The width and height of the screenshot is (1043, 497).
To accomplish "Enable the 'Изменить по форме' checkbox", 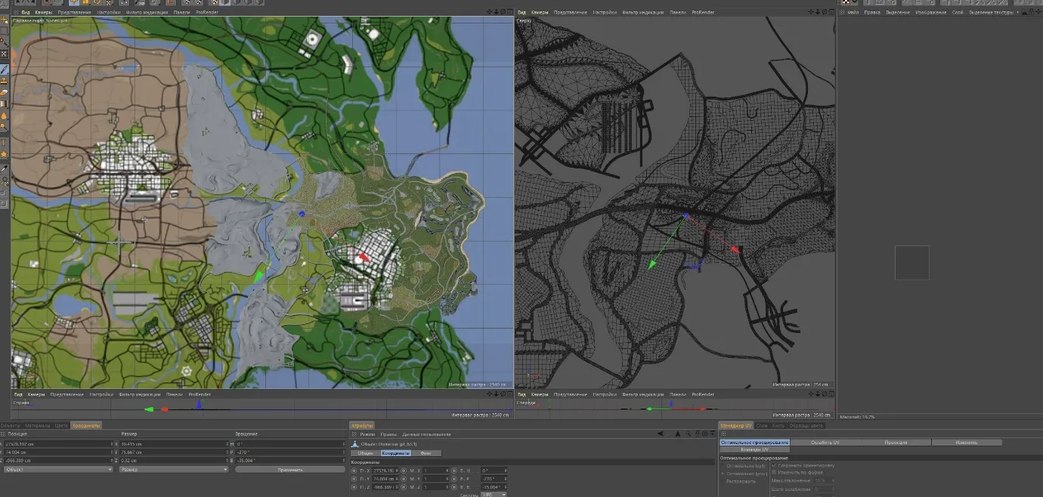I will click(x=773, y=472).
